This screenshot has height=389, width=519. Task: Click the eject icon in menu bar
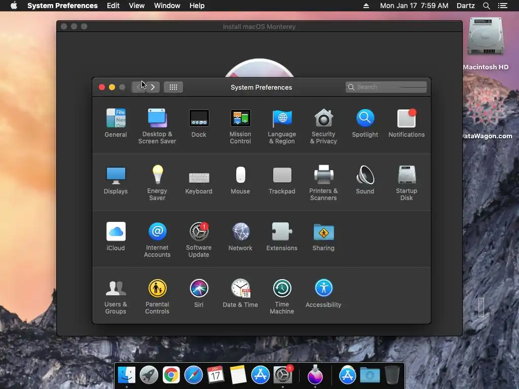366,6
